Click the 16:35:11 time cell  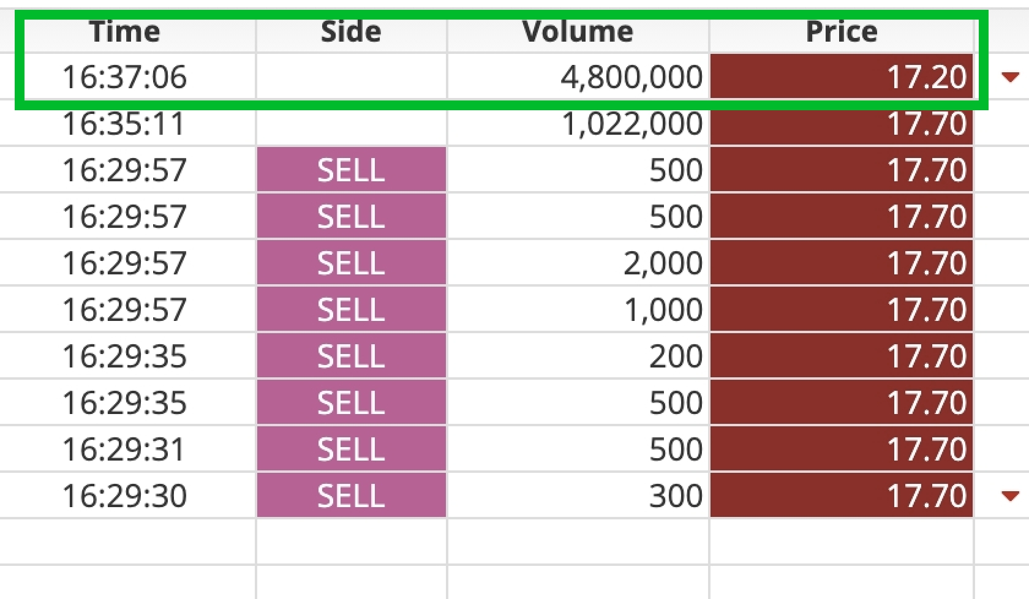[x=124, y=124]
